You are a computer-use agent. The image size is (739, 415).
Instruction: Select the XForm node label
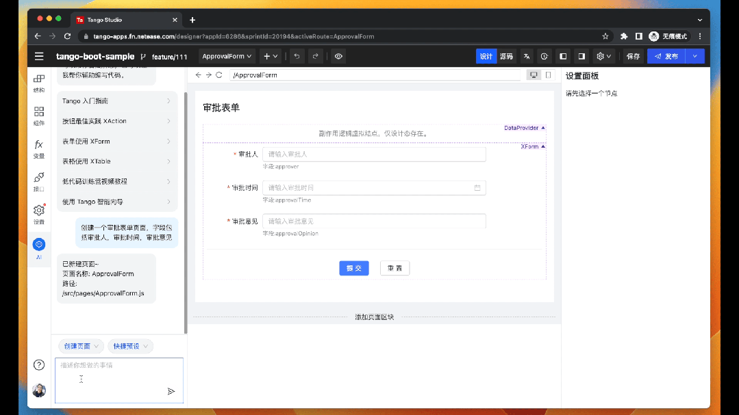(533, 147)
